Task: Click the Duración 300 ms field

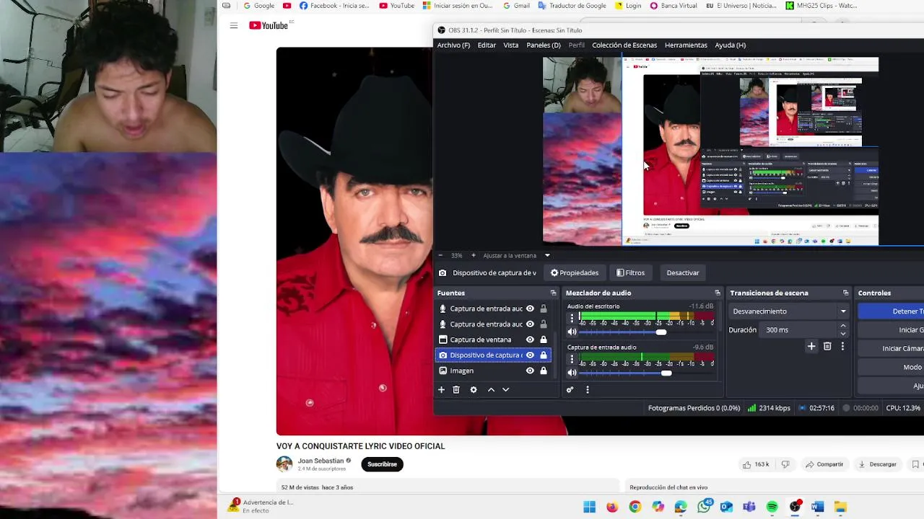Action: coord(798,330)
